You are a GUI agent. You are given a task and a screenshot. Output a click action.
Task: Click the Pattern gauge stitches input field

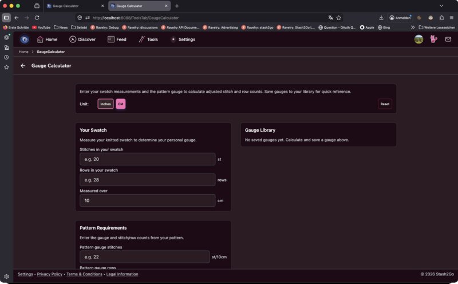[145, 257]
